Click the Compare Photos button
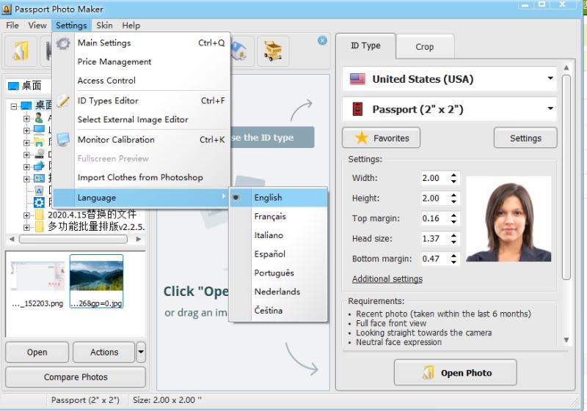Image resolution: width=587 pixels, height=411 pixels. pyautogui.click(x=76, y=377)
